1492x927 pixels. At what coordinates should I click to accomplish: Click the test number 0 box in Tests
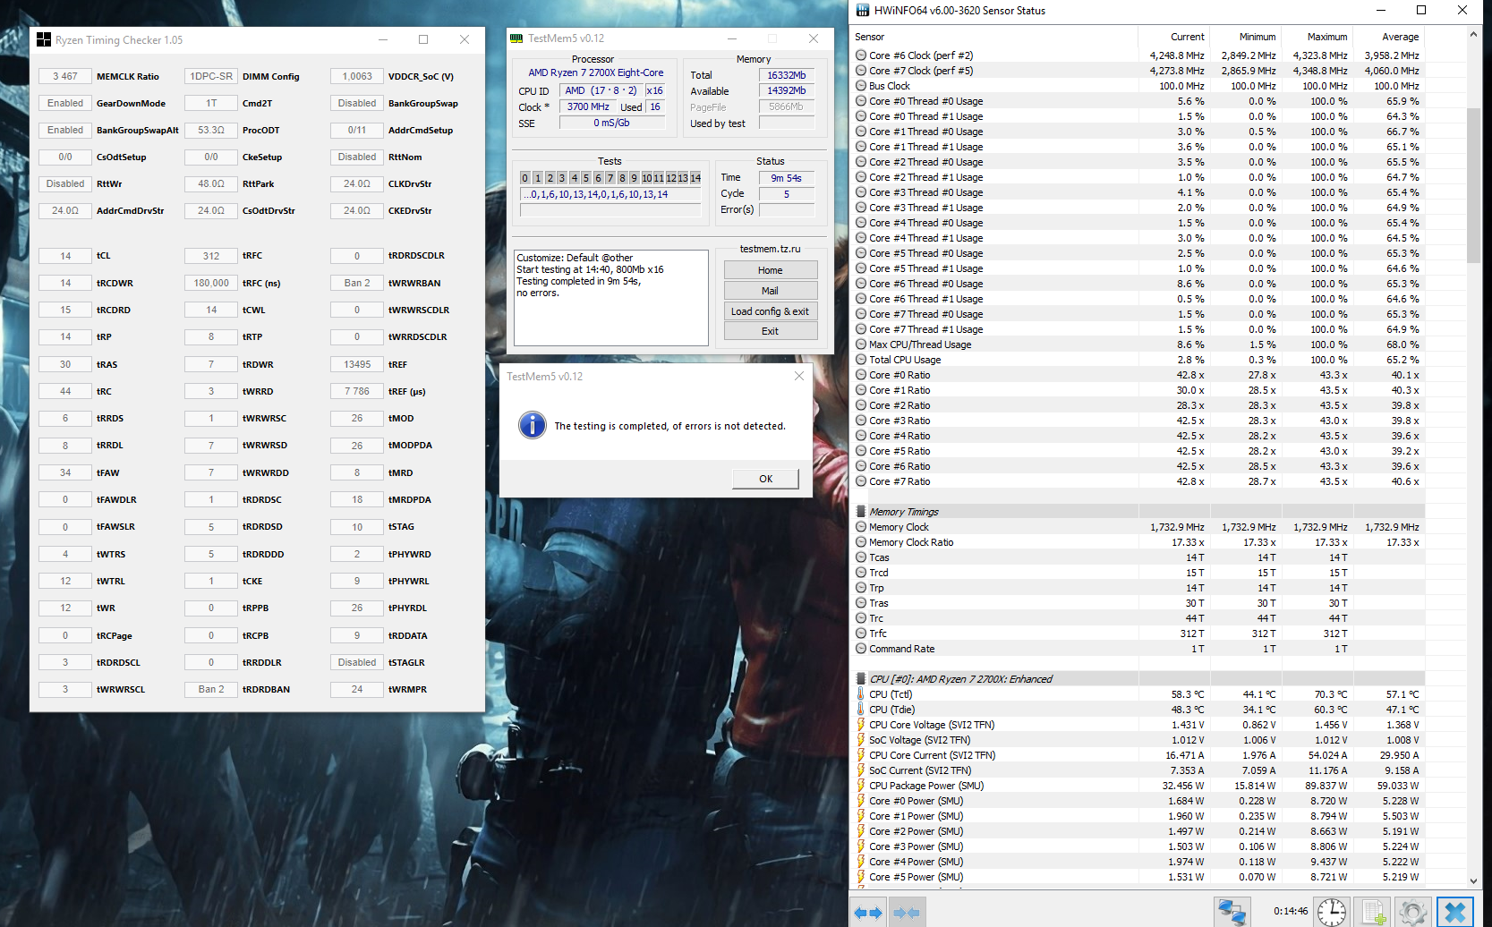(x=525, y=178)
